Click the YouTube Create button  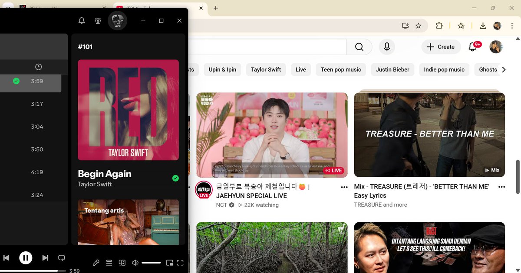tap(440, 47)
